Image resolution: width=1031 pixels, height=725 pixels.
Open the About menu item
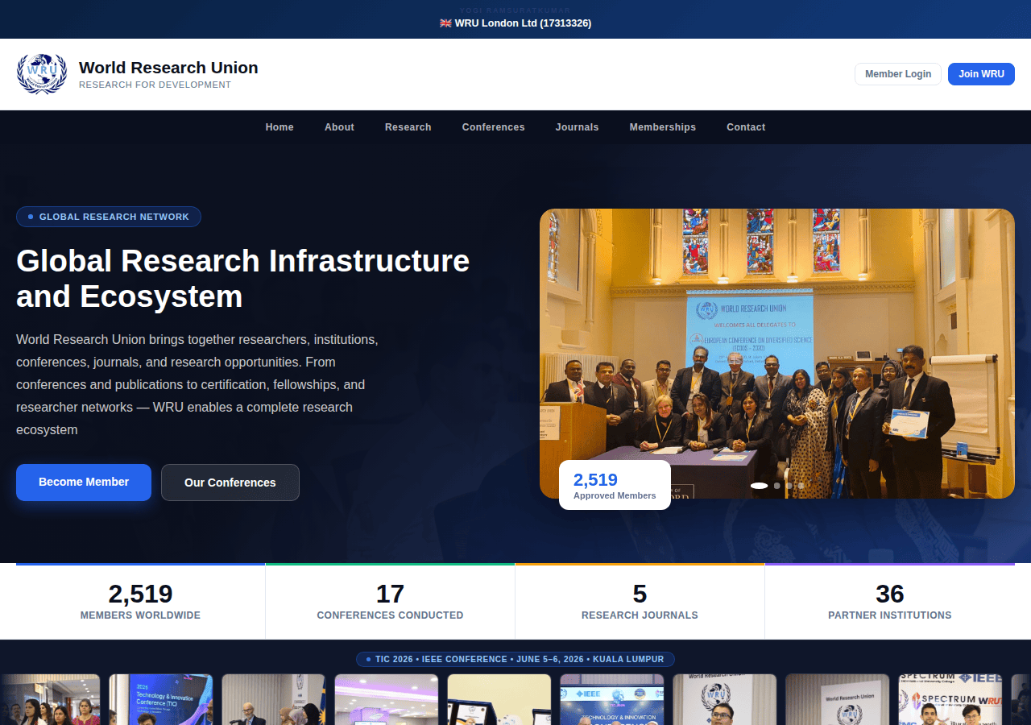coord(339,127)
